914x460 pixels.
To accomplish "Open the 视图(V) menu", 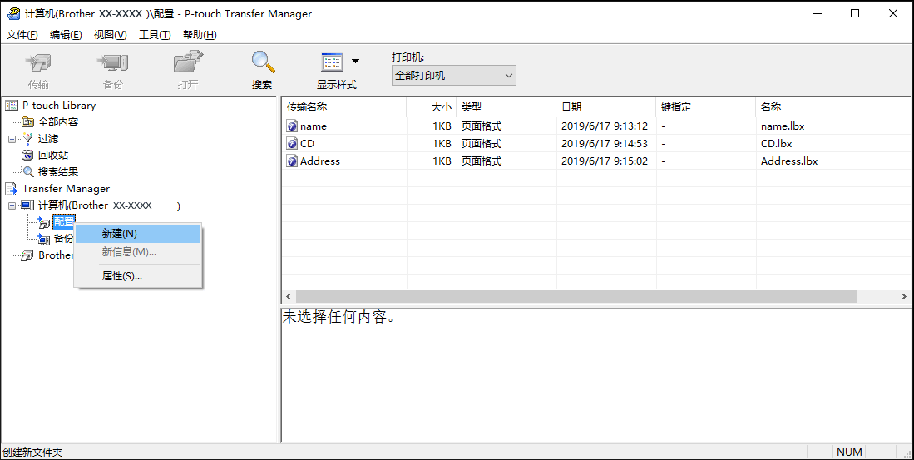I will [x=110, y=34].
